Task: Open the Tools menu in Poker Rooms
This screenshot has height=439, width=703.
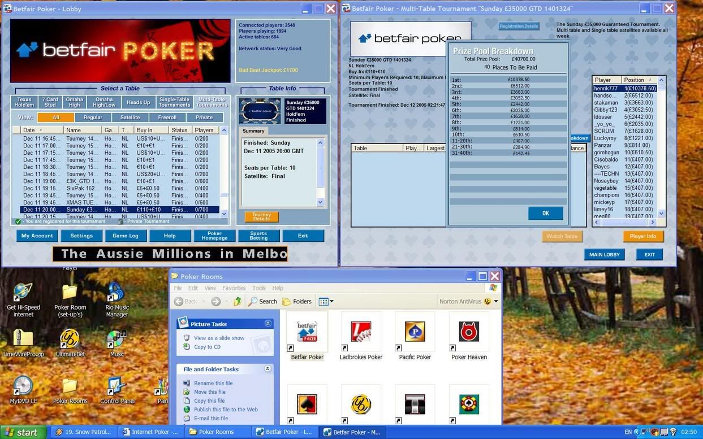Action: [259, 288]
